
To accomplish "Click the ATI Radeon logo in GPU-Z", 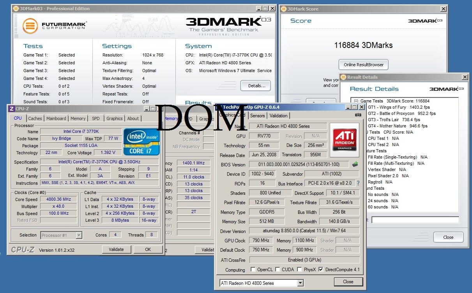I will coord(344,141).
